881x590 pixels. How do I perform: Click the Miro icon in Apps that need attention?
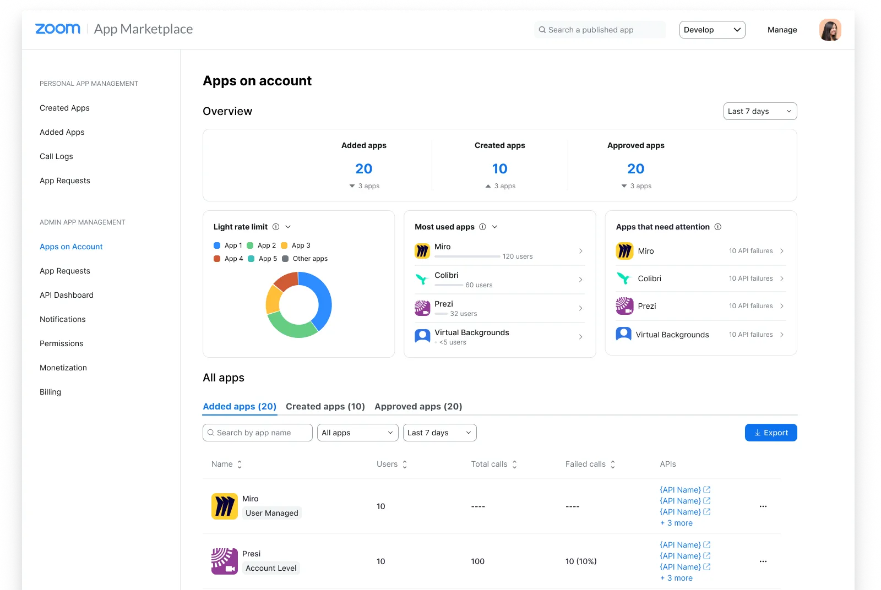pos(624,251)
